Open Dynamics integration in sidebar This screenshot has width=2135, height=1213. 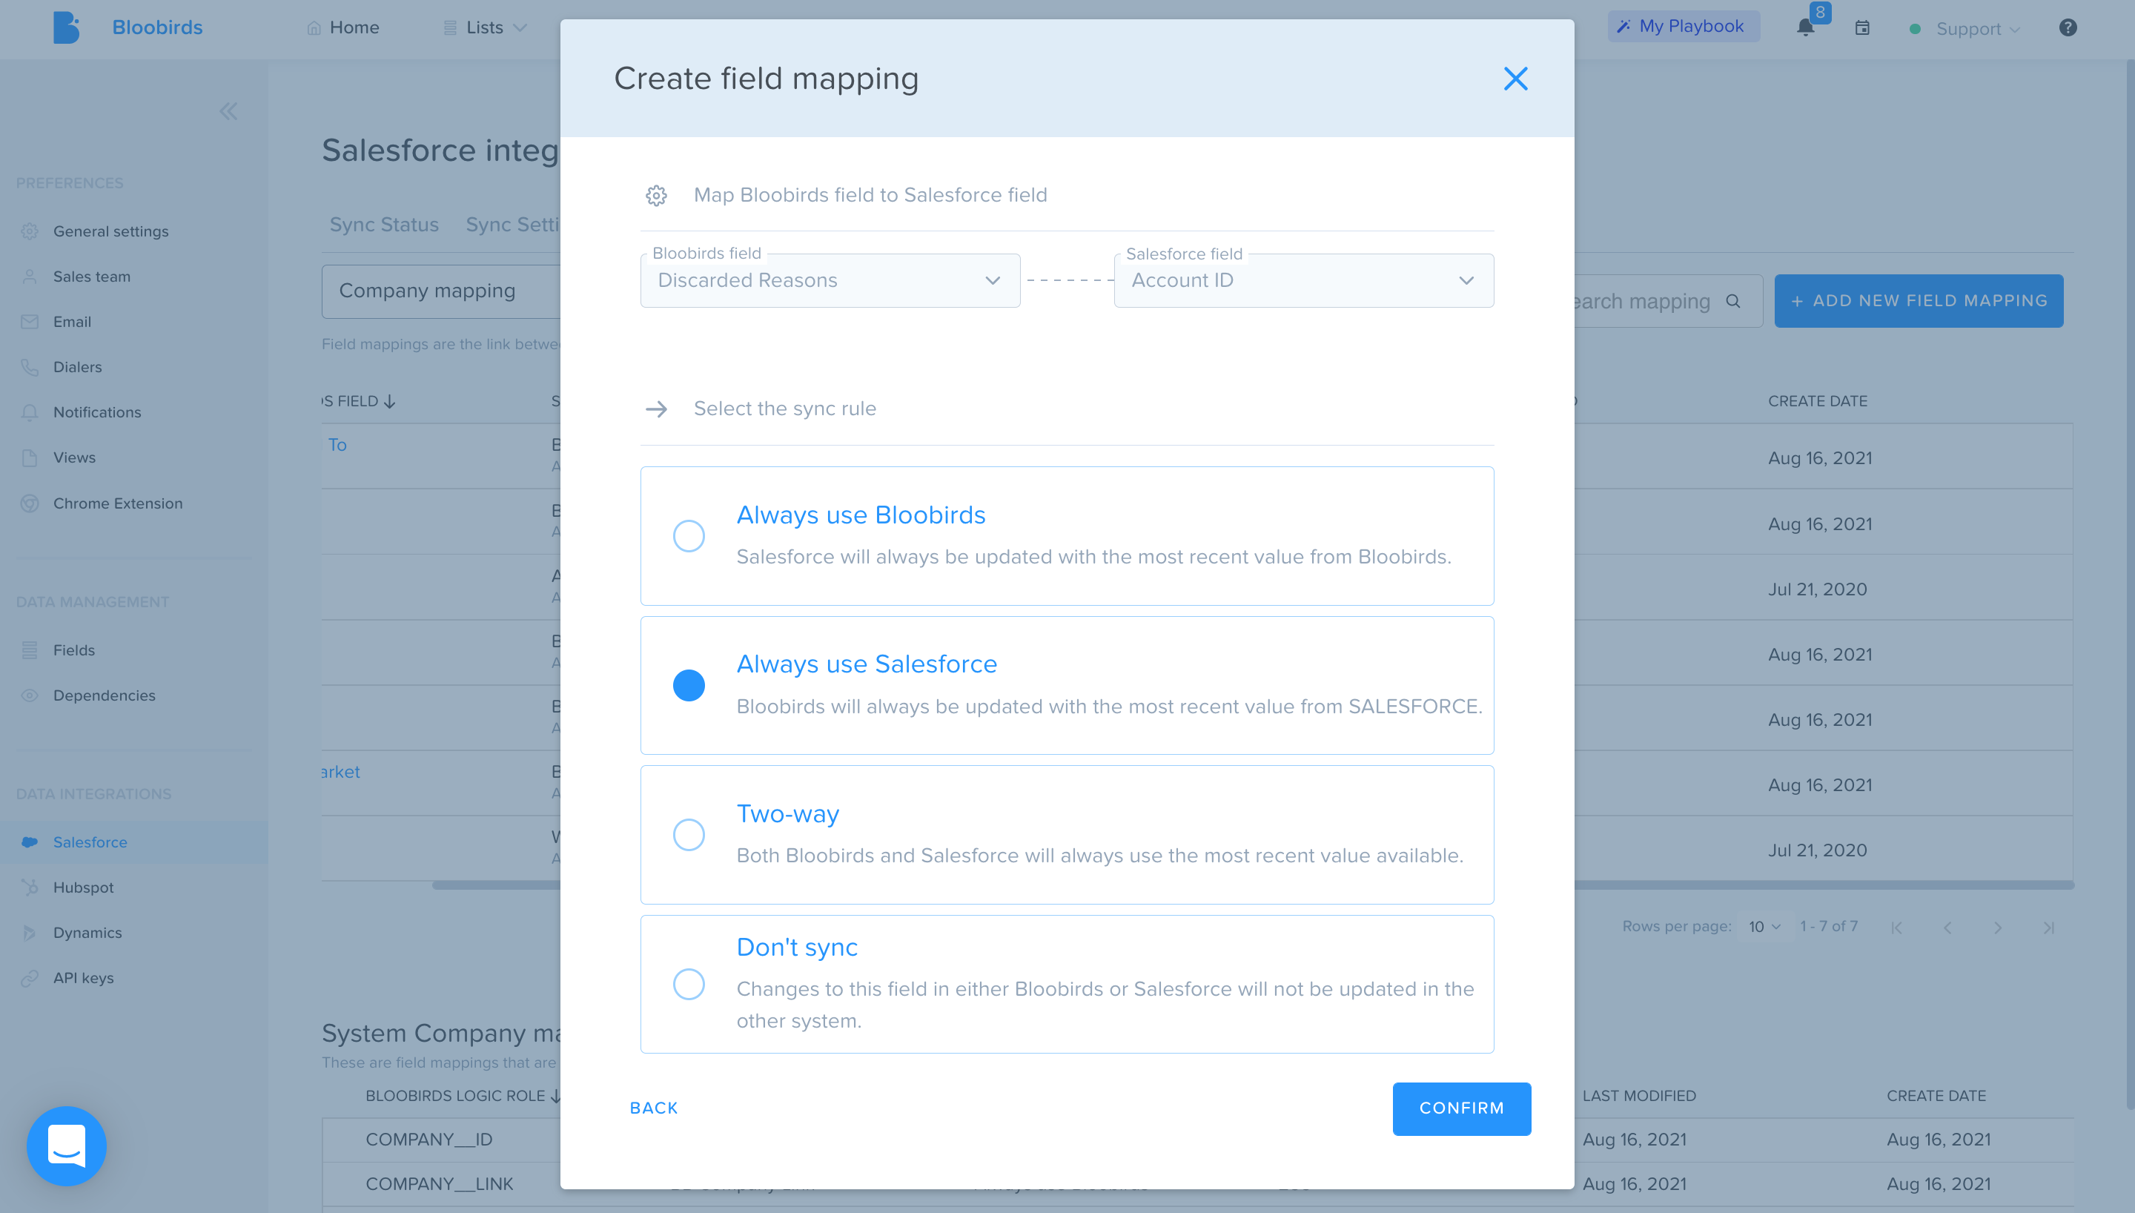87,933
